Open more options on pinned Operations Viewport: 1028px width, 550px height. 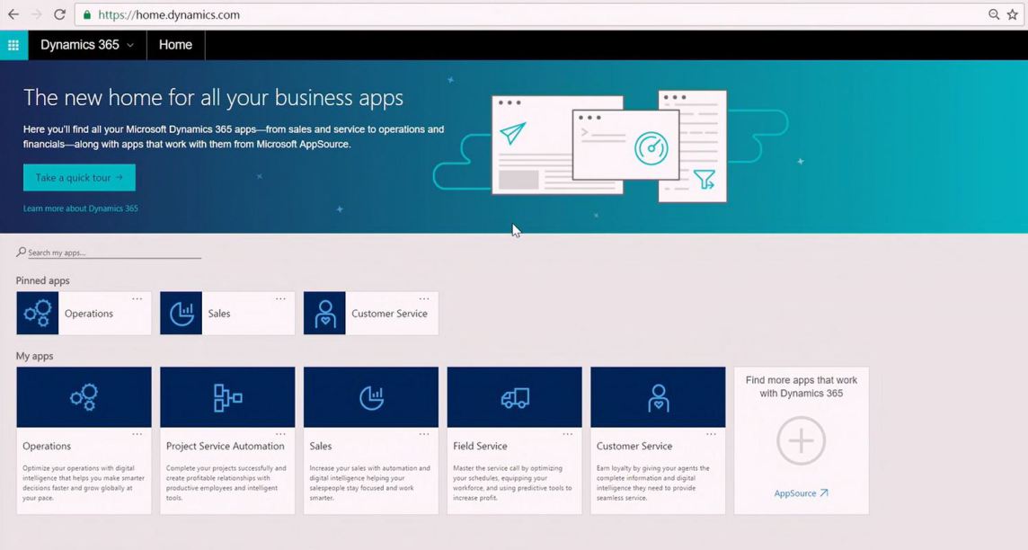137,299
